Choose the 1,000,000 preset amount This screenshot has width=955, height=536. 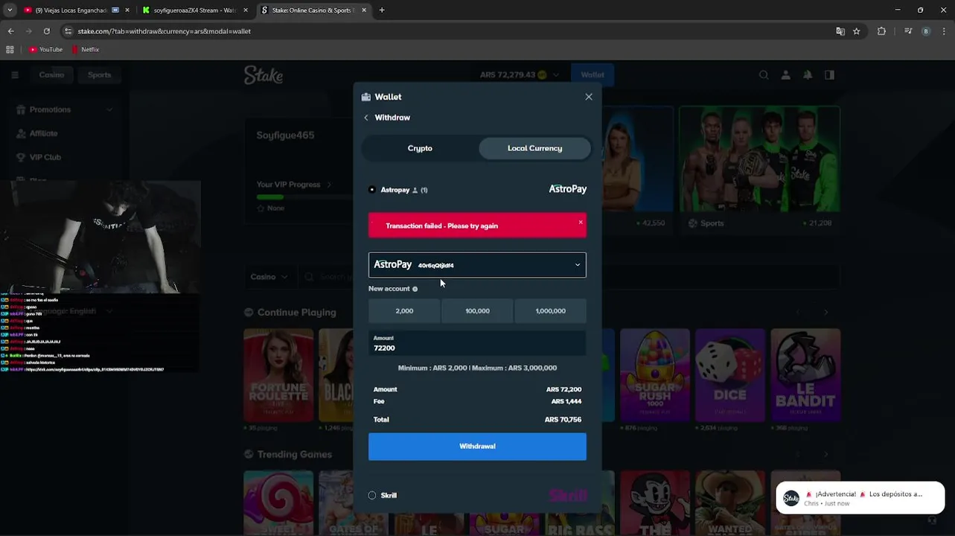click(x=550, y=311)
